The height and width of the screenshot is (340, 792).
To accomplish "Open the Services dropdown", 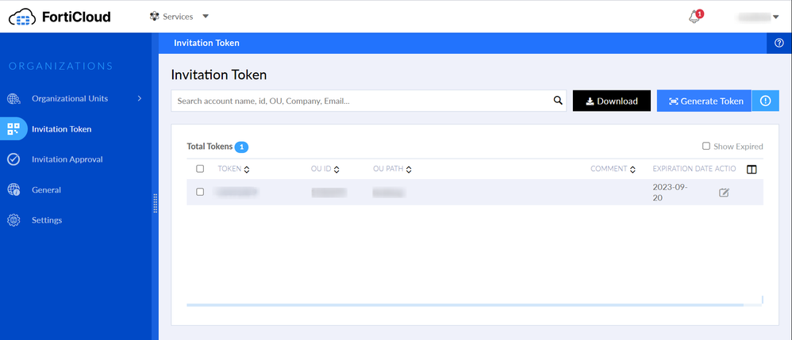I will [179, 16].
